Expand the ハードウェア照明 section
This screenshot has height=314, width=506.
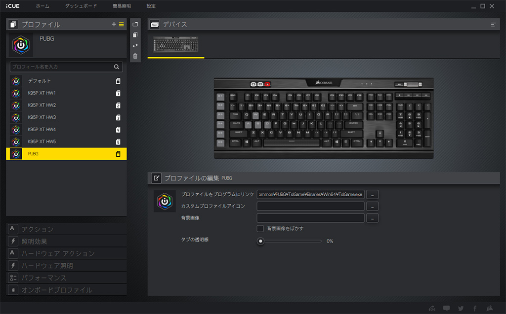click(67, 266)
